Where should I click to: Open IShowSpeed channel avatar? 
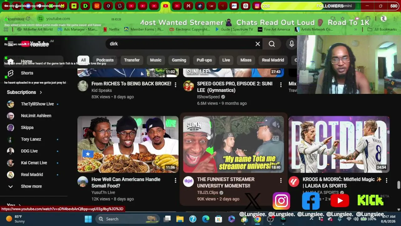coord(188,86)
